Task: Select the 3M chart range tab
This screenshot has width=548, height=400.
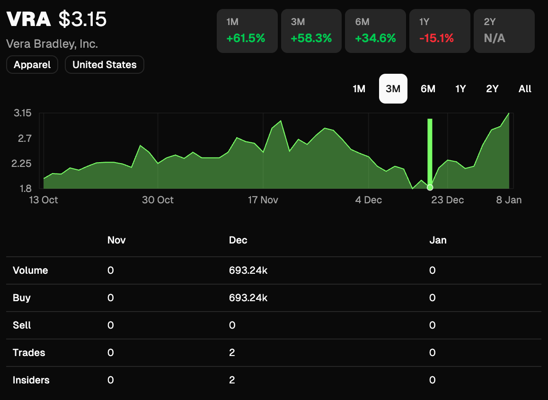Action: click(x=393, y=89)
